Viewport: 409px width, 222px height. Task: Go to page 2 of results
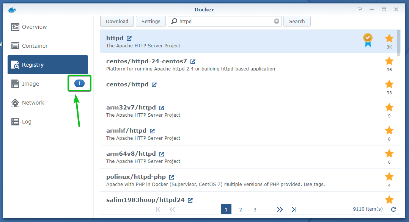[241, 209]
